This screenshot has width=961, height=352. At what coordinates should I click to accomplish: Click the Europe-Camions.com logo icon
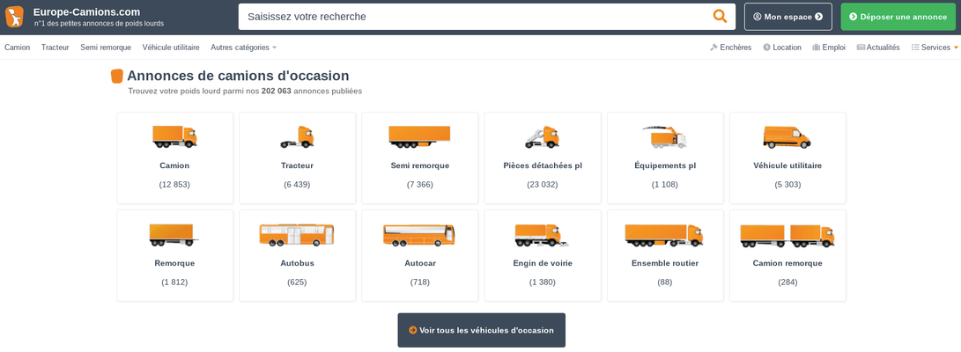[14, 17]
